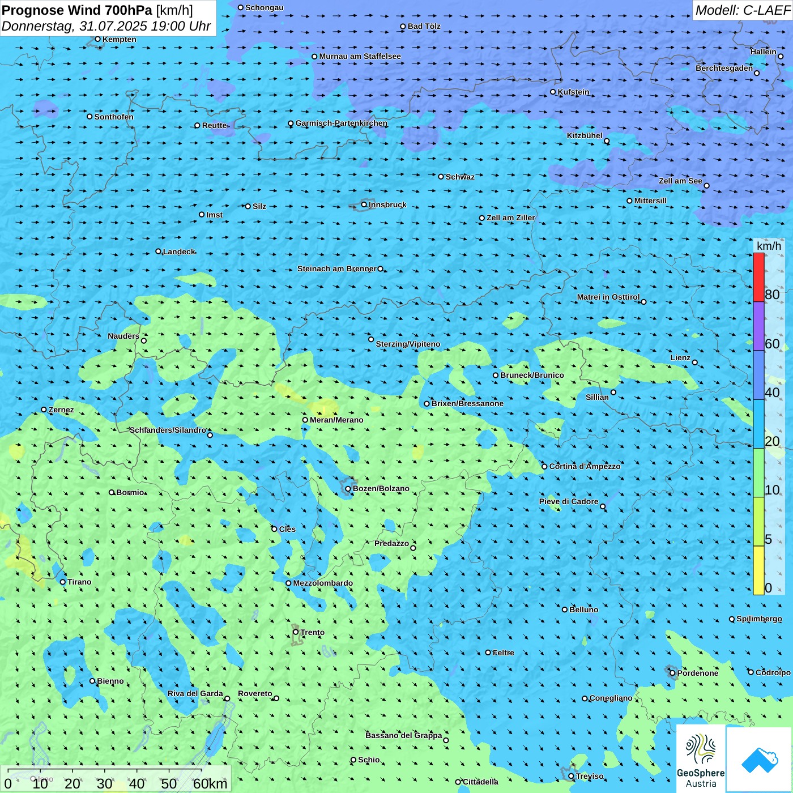This screenshot has width=793, height=793.
Task: Select the 'Pordenone' place label
Action: pyautogui.click(x=698, y=673)
